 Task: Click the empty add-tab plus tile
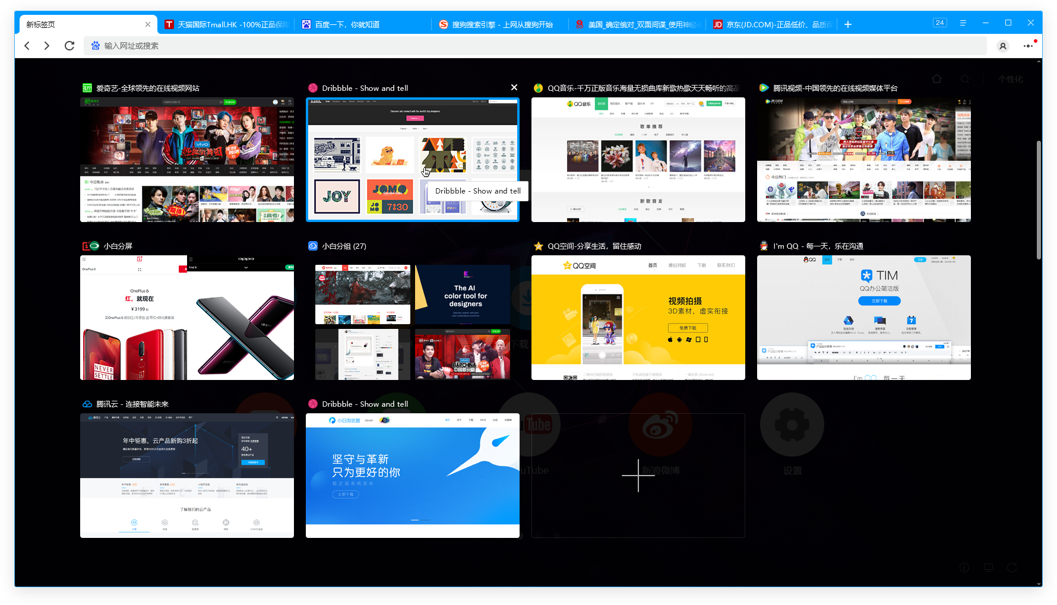pos(638,476)
